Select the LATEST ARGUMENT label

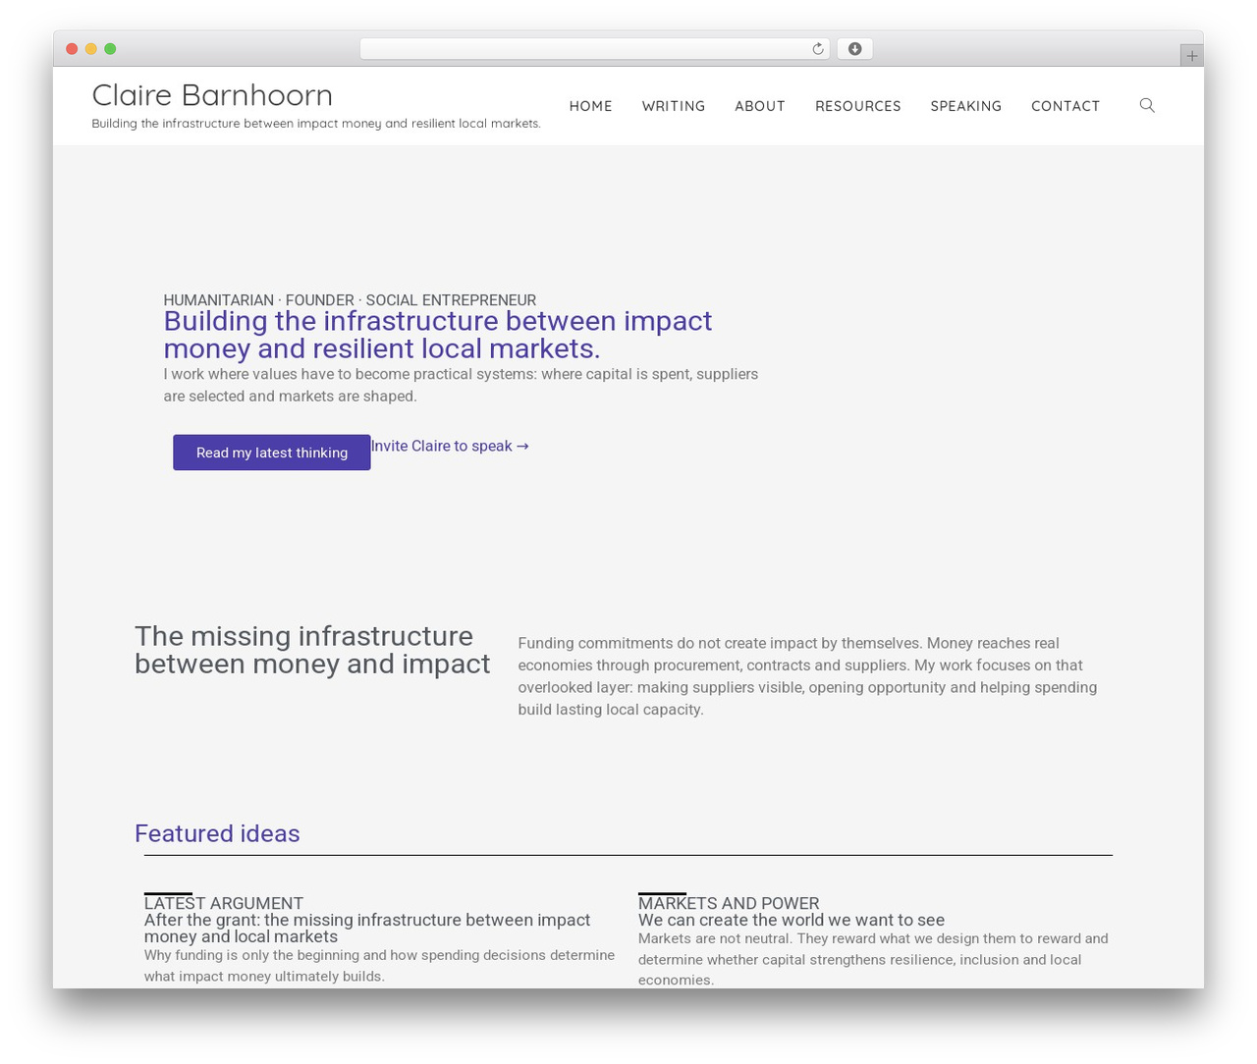(x=224, y=903)
